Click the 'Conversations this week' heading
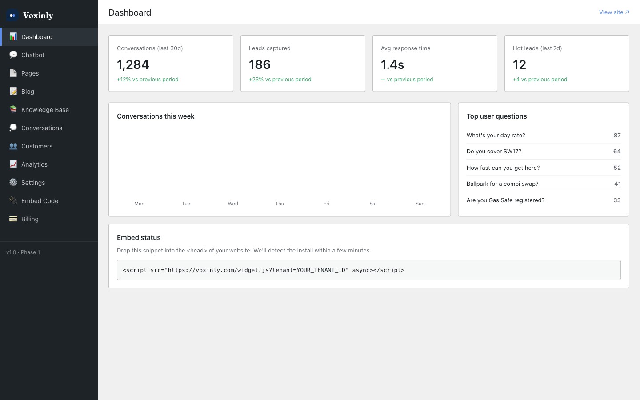The width and height of the screenshot is (640, 400). [156, 116]
